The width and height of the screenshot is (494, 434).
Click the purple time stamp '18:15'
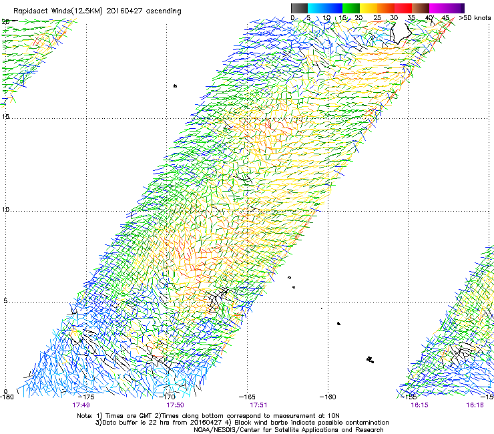pos(419,405)
